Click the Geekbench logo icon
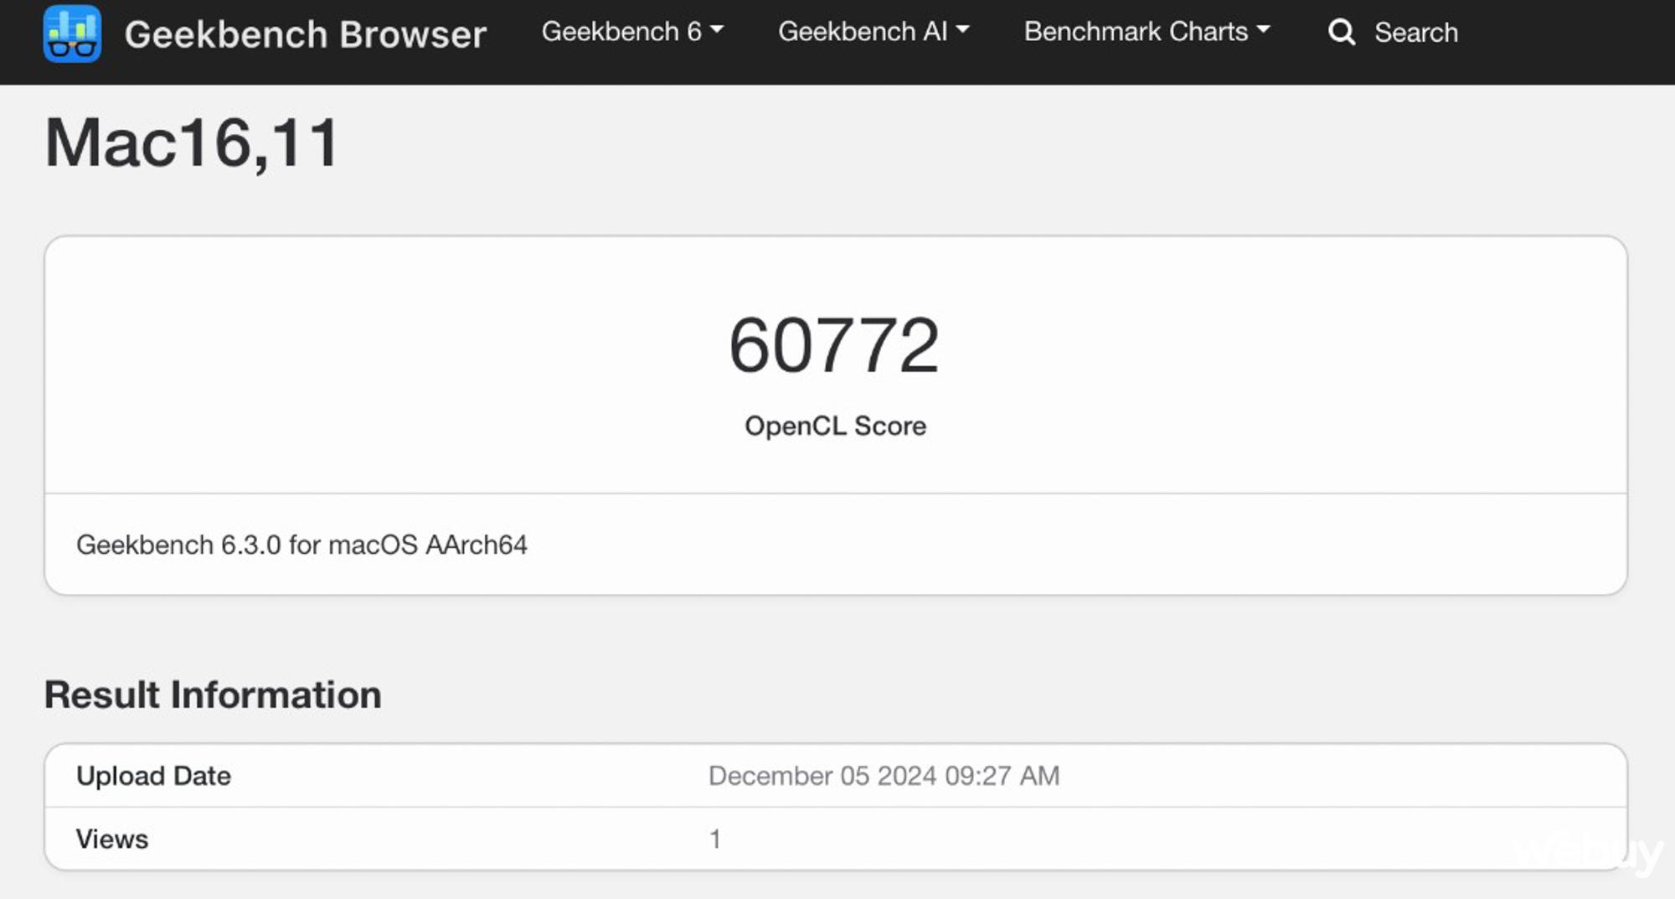This screenshot has width=1675, height=899. coord(72,34)
